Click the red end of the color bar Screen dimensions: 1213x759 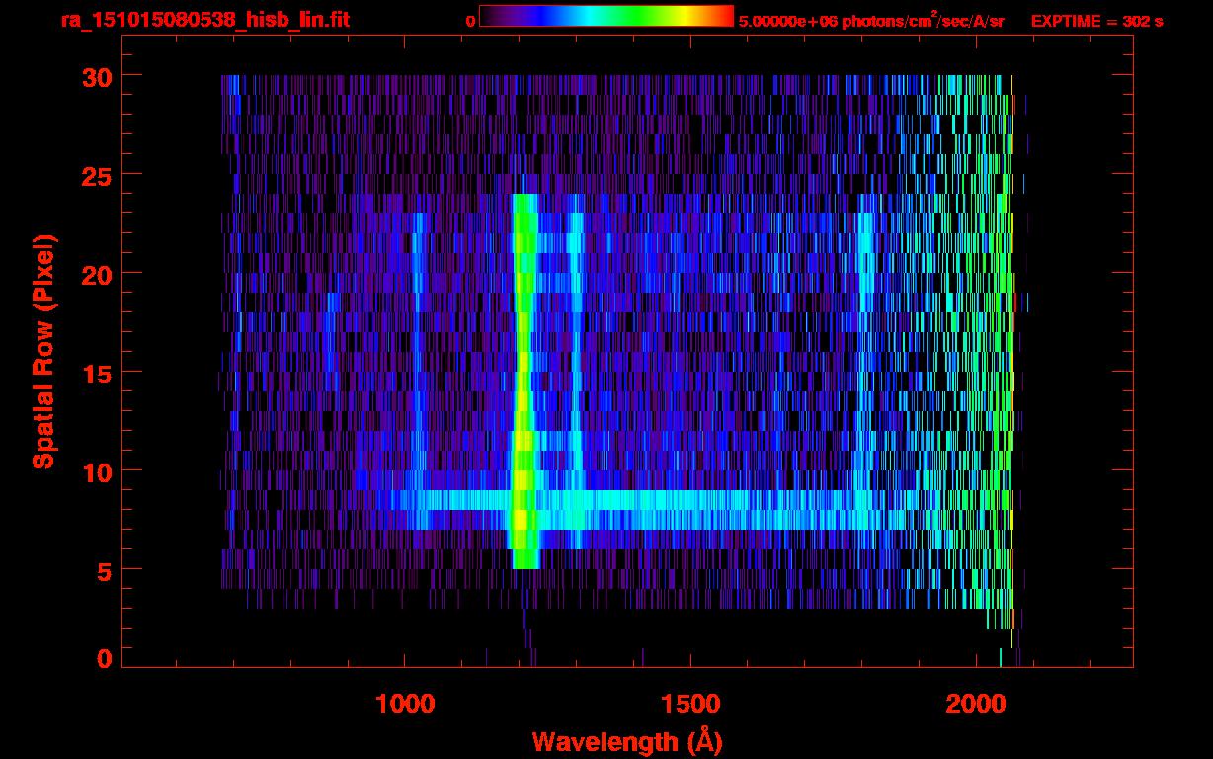pos(723,16)
